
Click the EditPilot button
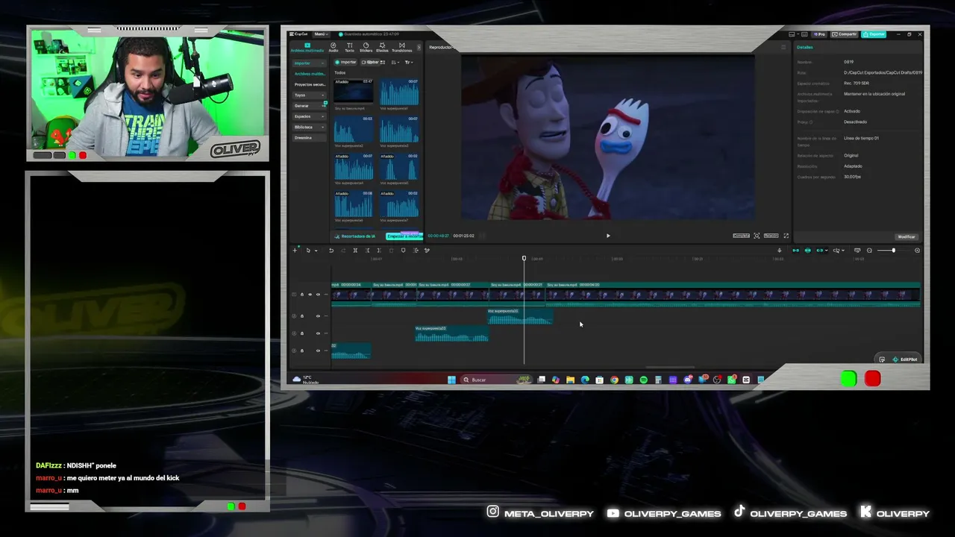tap(905, 359)
